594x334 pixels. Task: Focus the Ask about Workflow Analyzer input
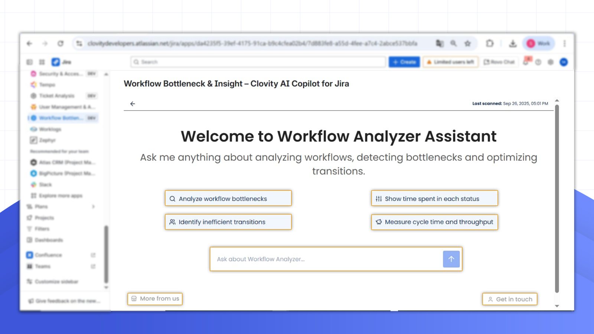tap(327, 259)
